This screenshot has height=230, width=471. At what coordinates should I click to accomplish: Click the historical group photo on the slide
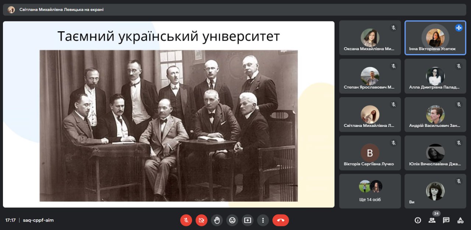click(169, 125)
